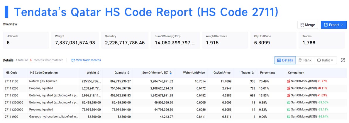Click the Merge button
This screenshot has width=349, height=123.
(x=308, y=25)
